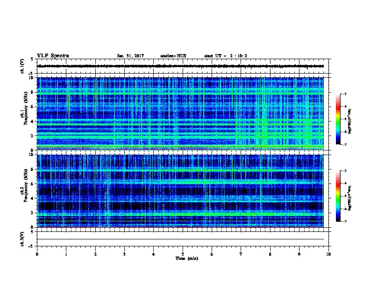This screenshot has height=285, width=370.
Task: Click the "2" kHz tick on ch.2 spectrogram
Action: [x=33, y=213]
